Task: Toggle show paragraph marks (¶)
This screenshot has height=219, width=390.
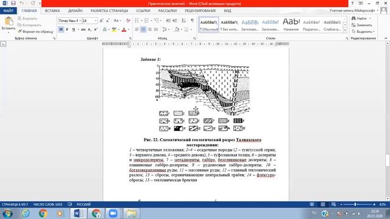Action: click(193, 21)
